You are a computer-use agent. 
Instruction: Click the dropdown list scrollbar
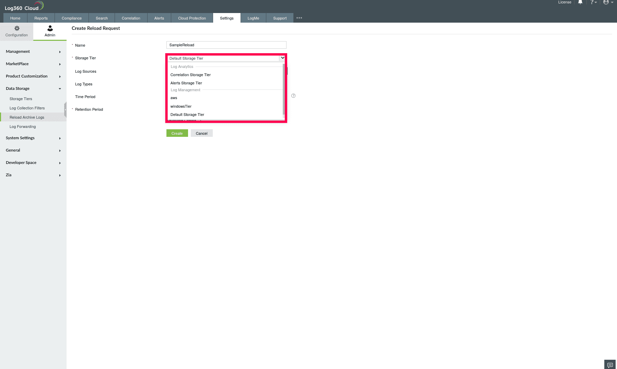click(284, 89)
